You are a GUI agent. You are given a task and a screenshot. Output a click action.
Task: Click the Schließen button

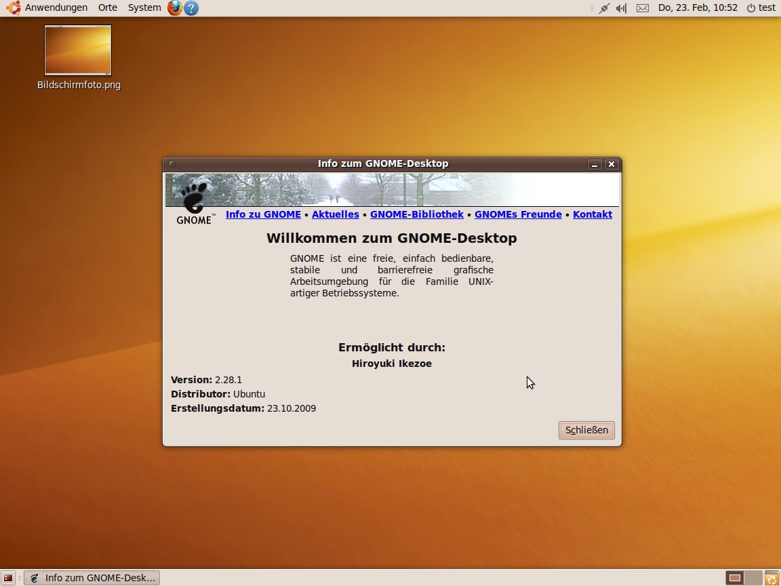pyautogui.click(x=586, y=430)
